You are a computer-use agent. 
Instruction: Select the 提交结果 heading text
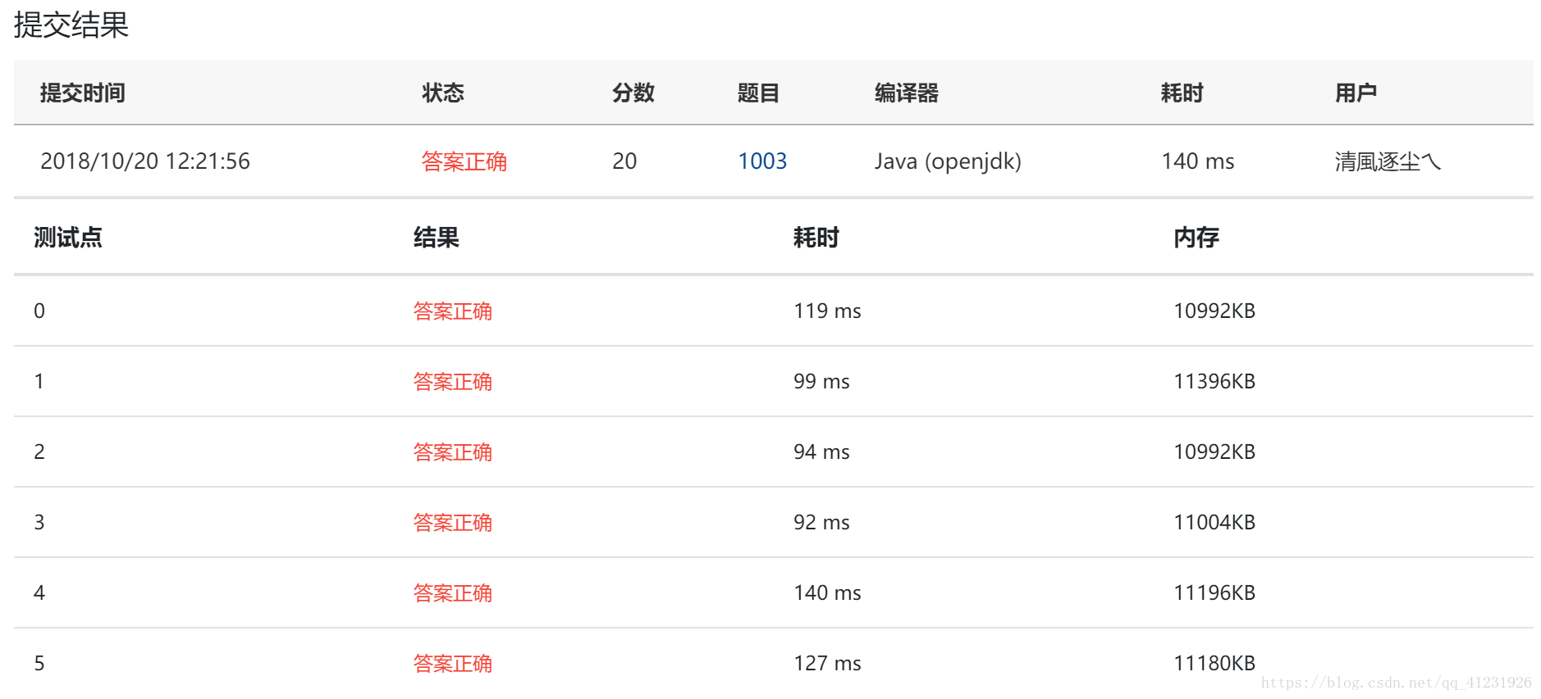click(x=71, y=25)
